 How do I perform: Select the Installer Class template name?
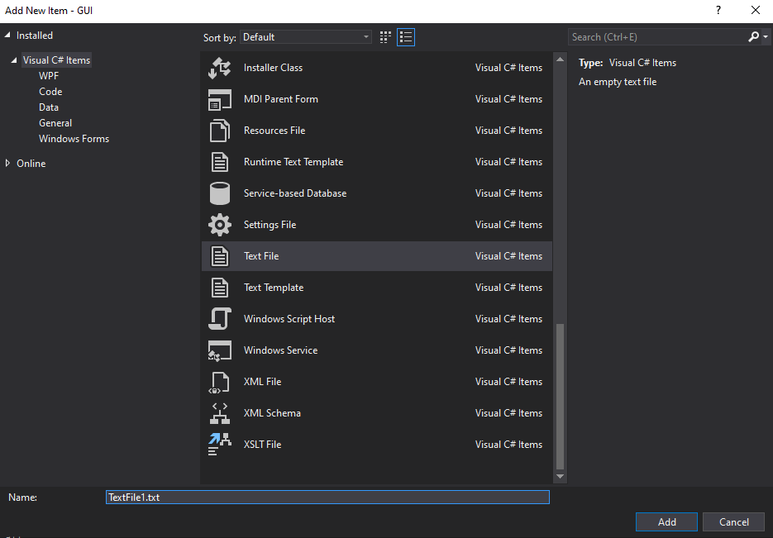[x=273, y=68]
